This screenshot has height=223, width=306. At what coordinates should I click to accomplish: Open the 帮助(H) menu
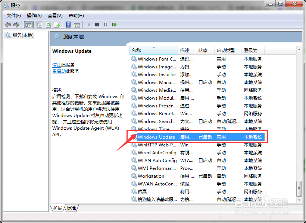[76, 16]
